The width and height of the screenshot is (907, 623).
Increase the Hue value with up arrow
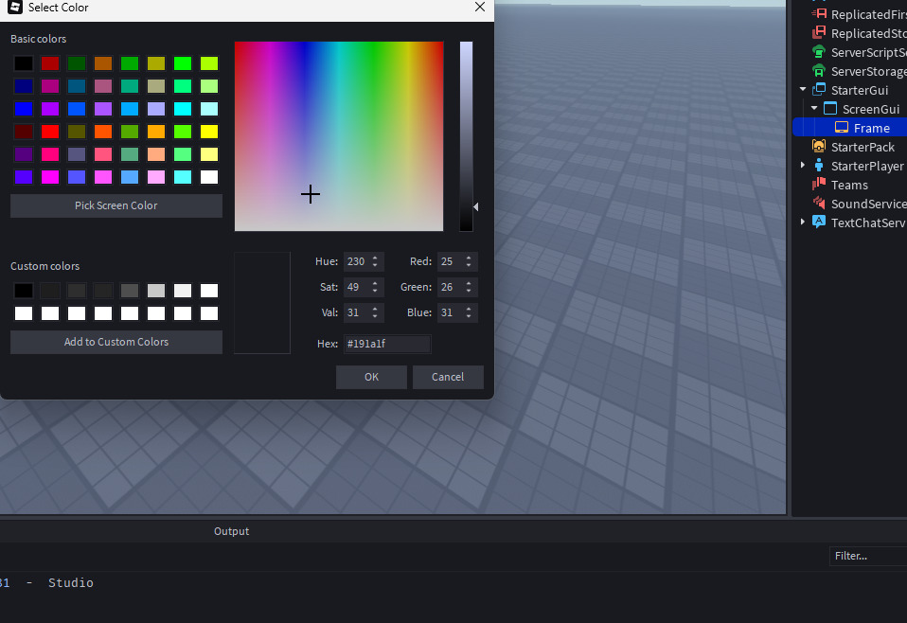click(375, 258)
